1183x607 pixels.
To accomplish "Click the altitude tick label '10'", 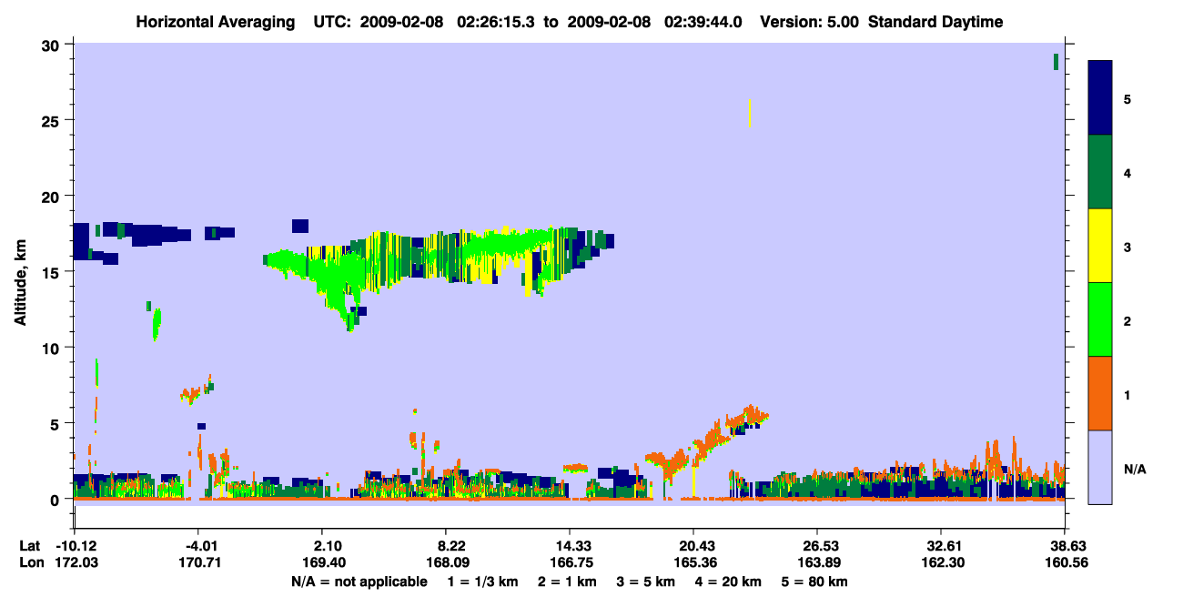I will tap(51, 348).
